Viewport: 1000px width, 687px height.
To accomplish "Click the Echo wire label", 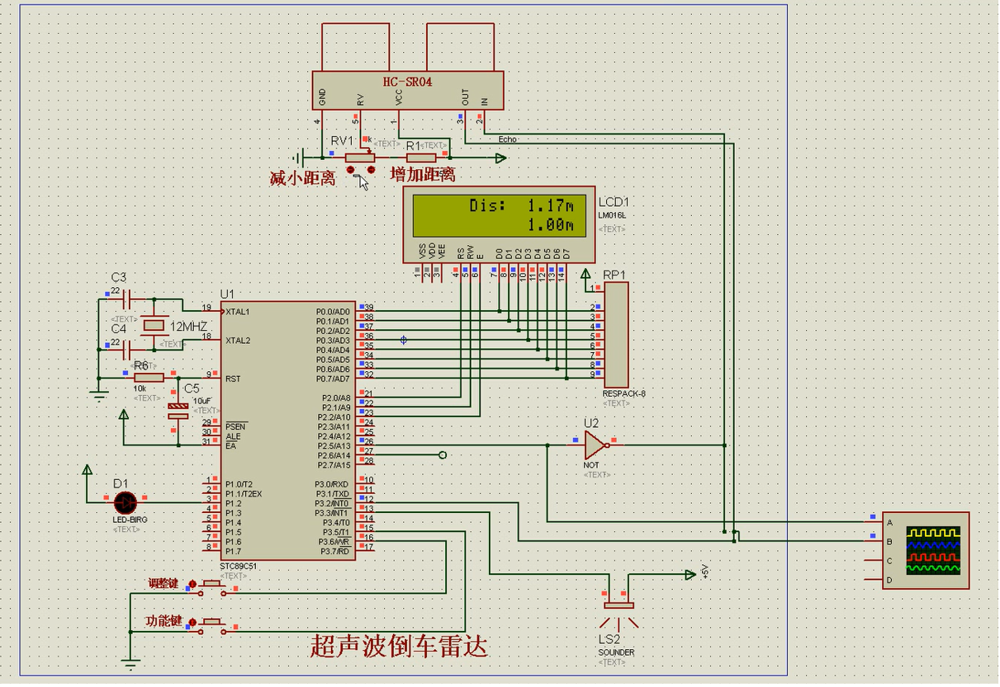I will point(507,139).
